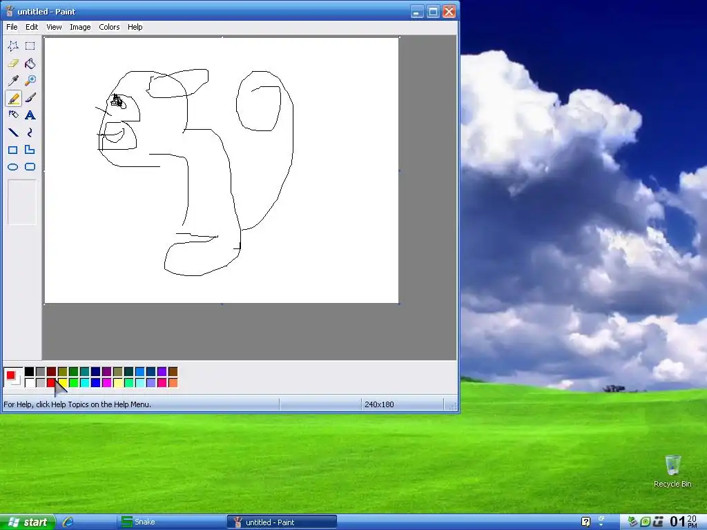Click the canvas bottom-right resize handle
Screen dimensions: 707x530
[400, 304]
